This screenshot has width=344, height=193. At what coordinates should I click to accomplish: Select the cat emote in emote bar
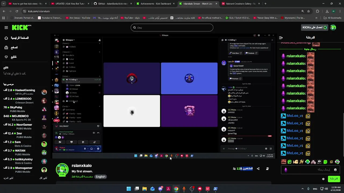(314, 162)
